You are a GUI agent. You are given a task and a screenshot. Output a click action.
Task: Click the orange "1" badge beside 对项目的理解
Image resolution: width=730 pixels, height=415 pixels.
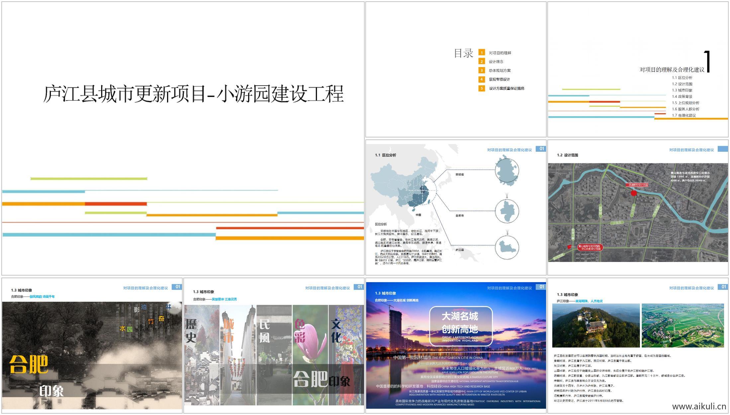click(x=482, y=52)
